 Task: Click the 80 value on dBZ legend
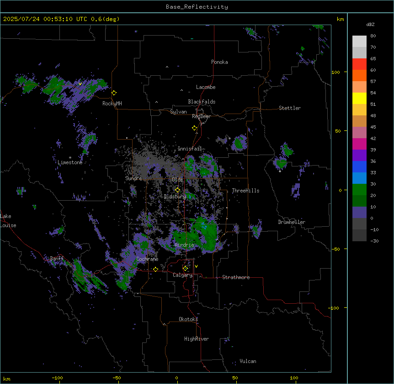pyautogui.click(x=373, y=36)
